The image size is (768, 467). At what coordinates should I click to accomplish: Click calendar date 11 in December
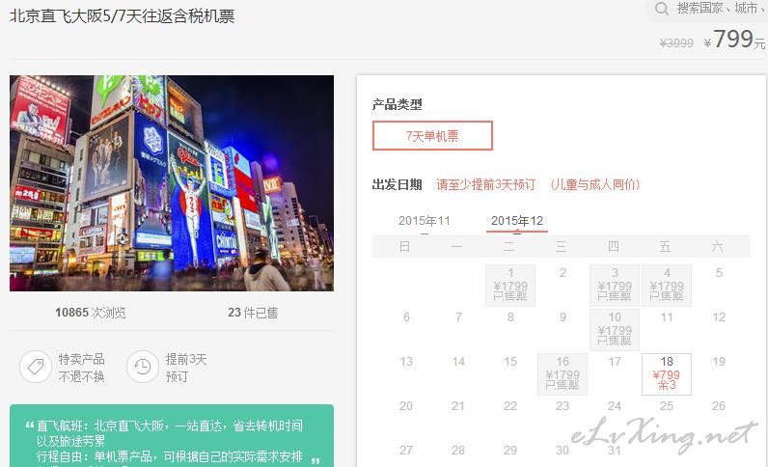667,317
